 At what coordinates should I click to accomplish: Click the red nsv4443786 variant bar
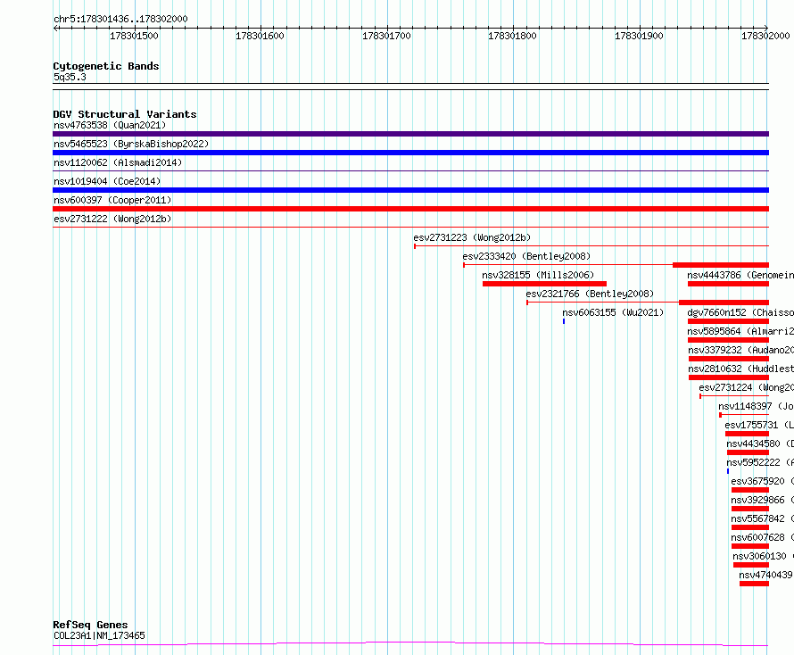click(x=728, y=284)
